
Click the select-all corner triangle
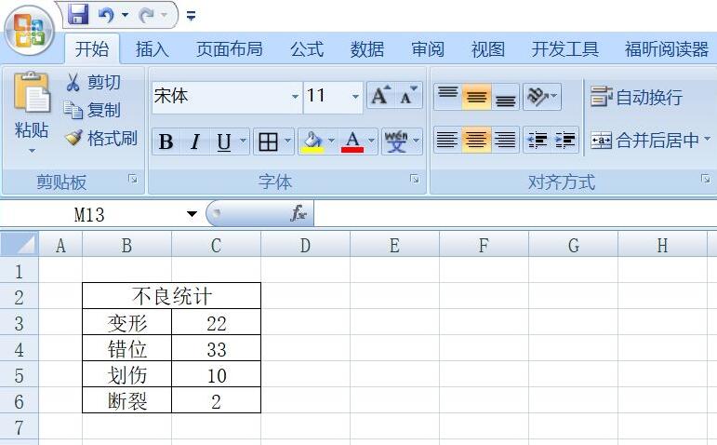20,244
